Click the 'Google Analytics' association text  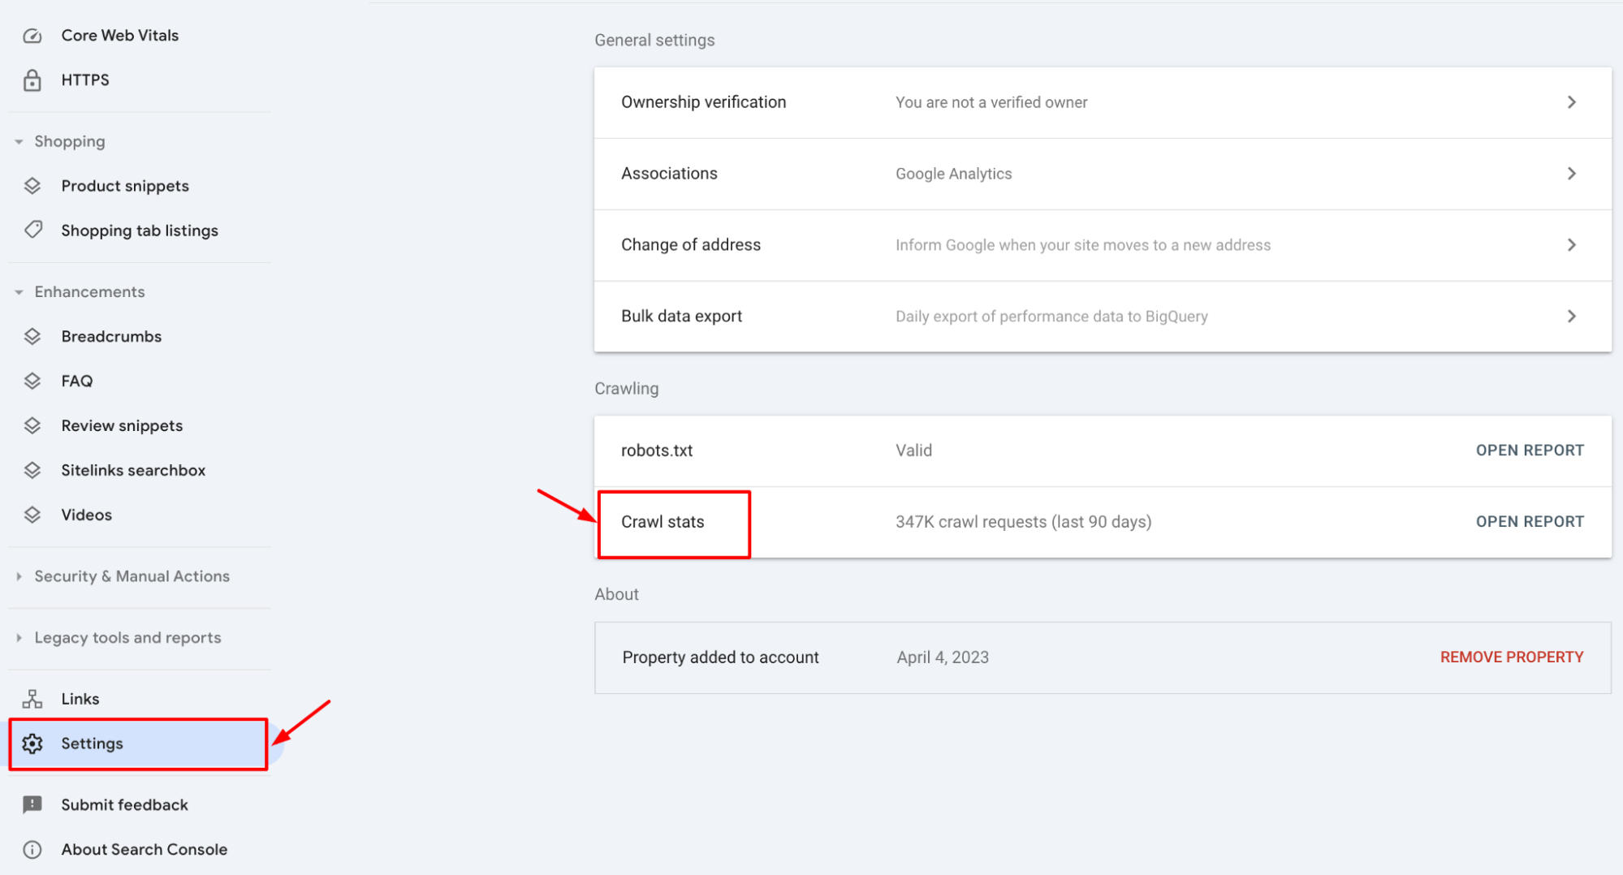point(954,174)
